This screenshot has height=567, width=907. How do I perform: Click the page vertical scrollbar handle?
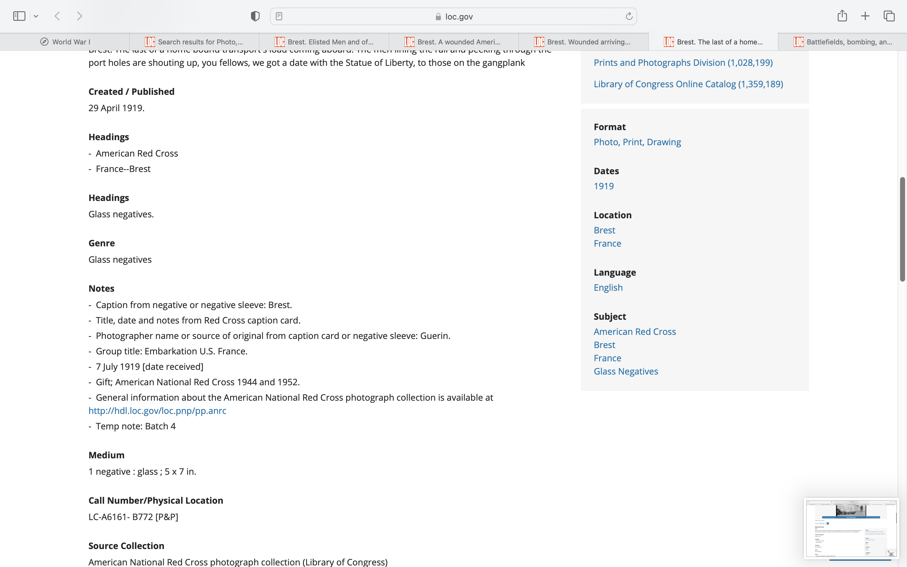pos(902,229)
